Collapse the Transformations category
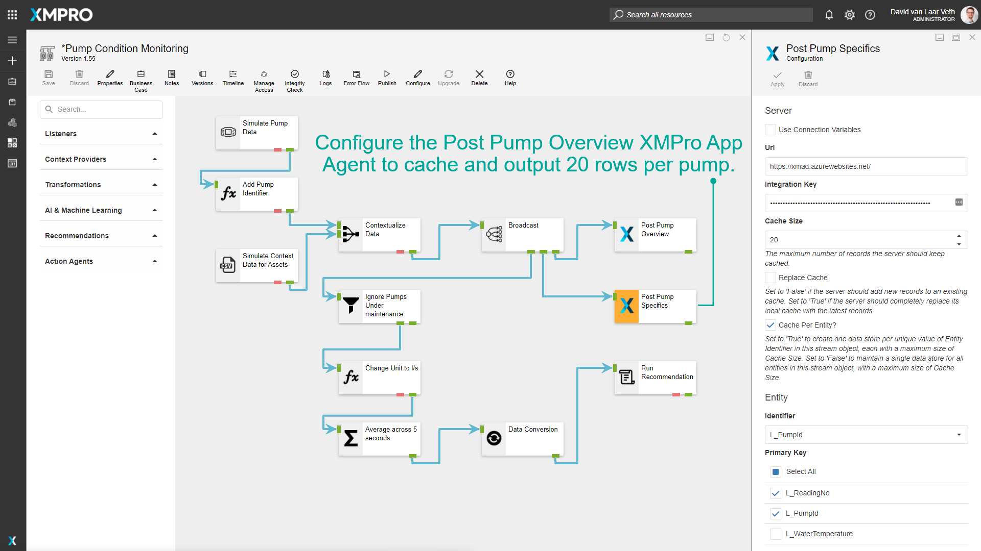Screen dimensions: 981x551 101,185
